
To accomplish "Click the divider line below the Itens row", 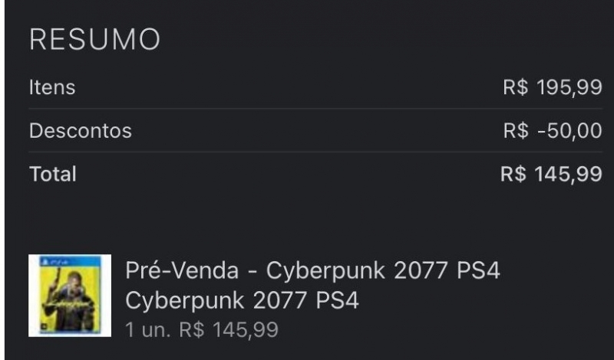I will point(315,109).
